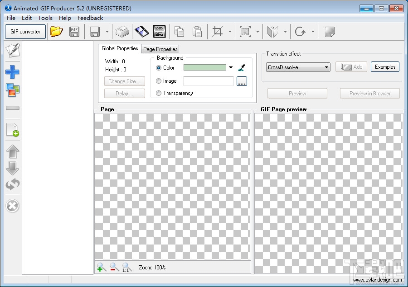Expand the Crop tool dropdown arrow
Image resolution: width=408 pixels, height=287 pixels.
point(230,32)
